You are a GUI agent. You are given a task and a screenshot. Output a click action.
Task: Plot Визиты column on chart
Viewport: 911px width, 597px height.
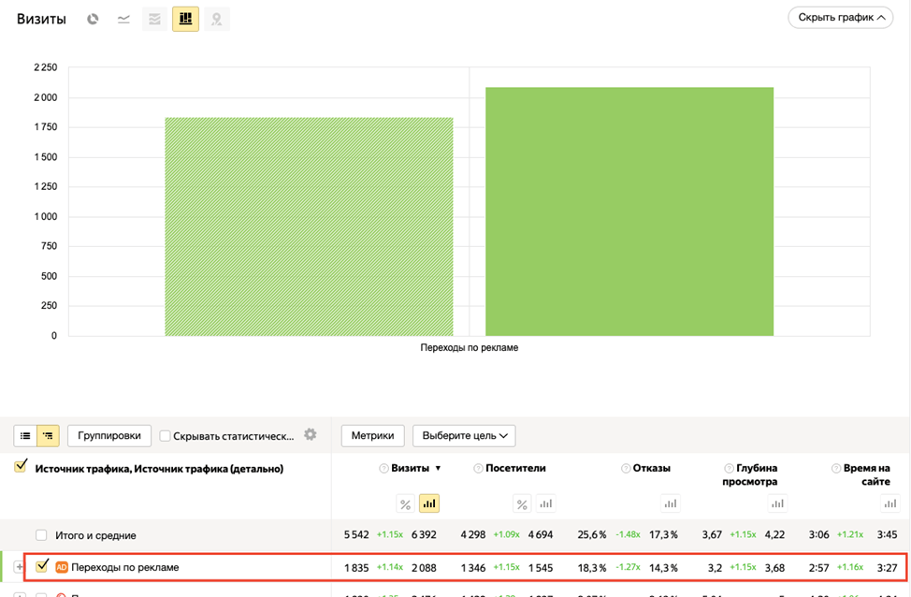point(429,503)
